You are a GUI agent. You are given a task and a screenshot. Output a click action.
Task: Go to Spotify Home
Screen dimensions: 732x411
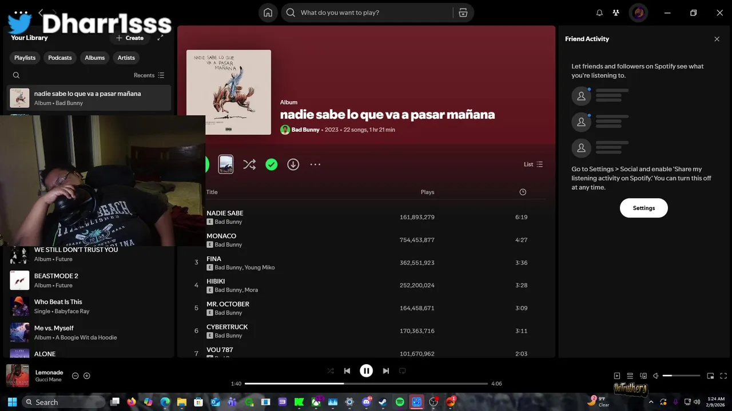[268, 13]
